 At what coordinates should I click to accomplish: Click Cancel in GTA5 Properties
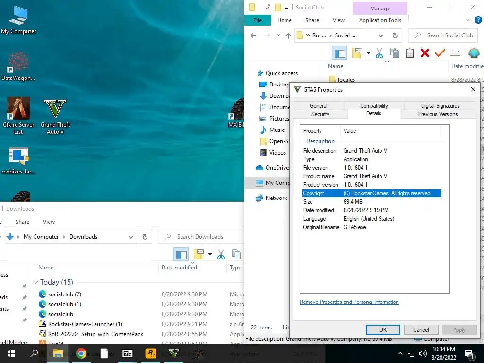point(421,329)
